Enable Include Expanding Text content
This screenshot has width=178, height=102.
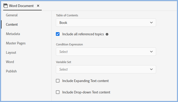tap(58, 81)
